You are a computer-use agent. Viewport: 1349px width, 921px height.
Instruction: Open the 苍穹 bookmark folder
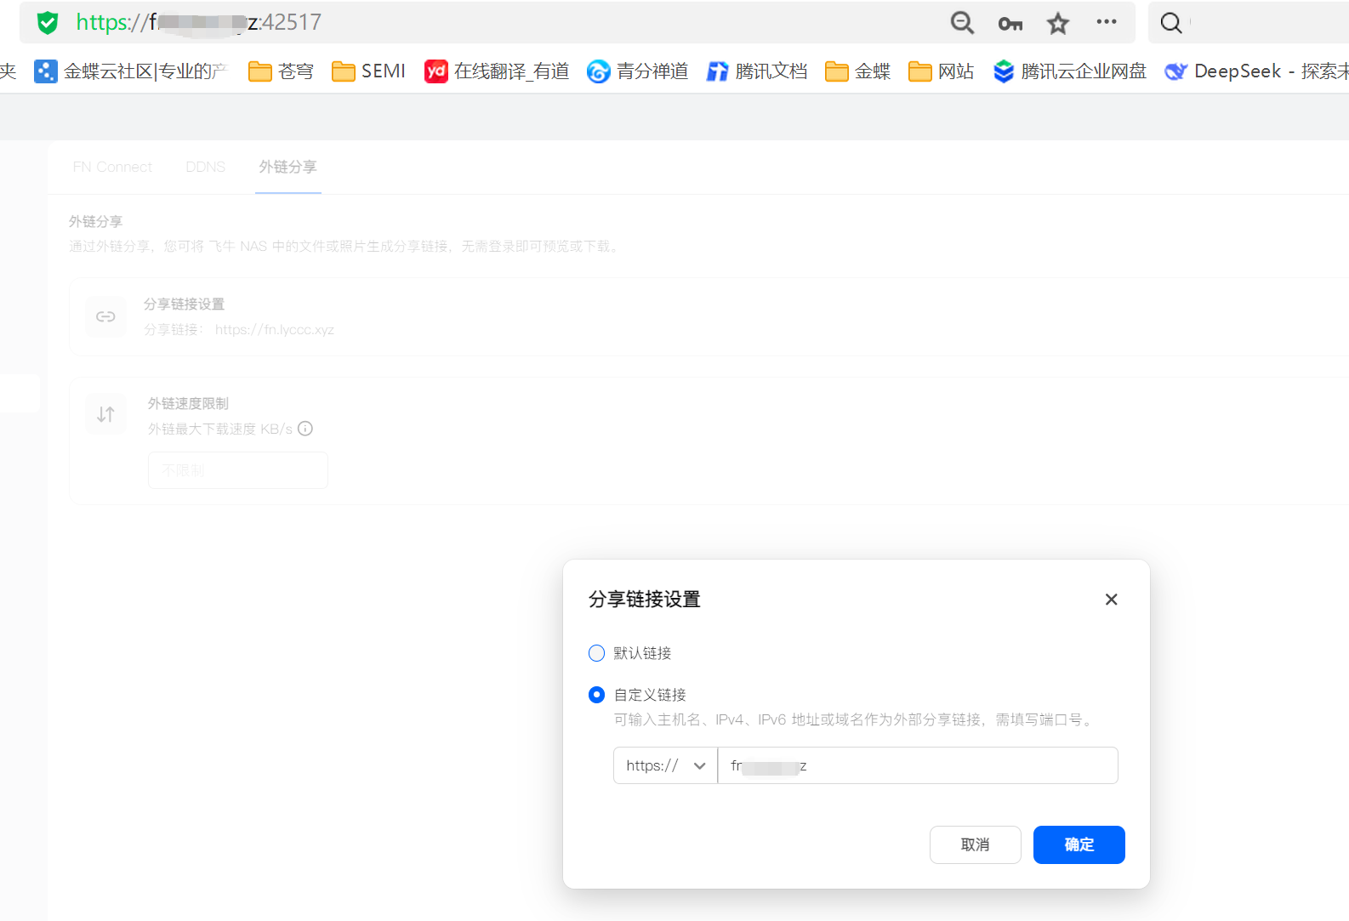[x=281, y=71]
